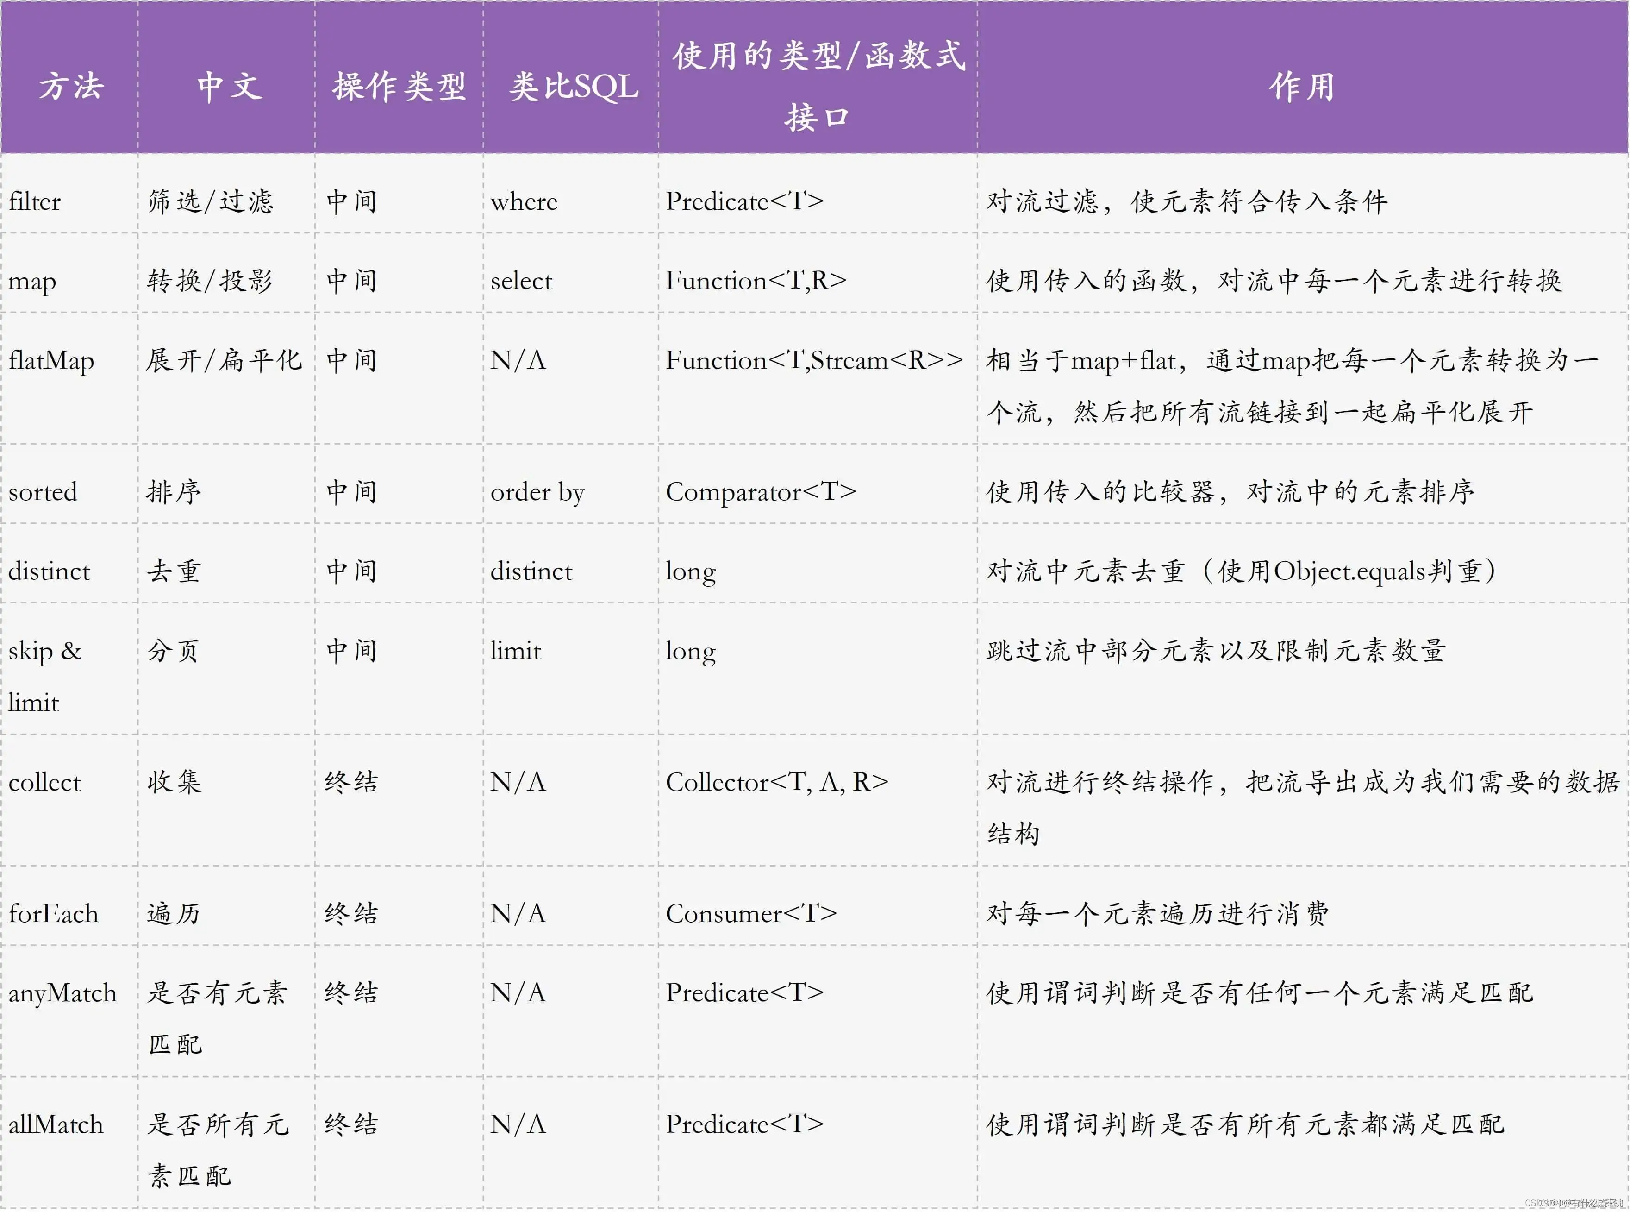Click the Comparator<T> interface cell
The height and width of the screenshot is (1212, 1630).
coord(760,491)
